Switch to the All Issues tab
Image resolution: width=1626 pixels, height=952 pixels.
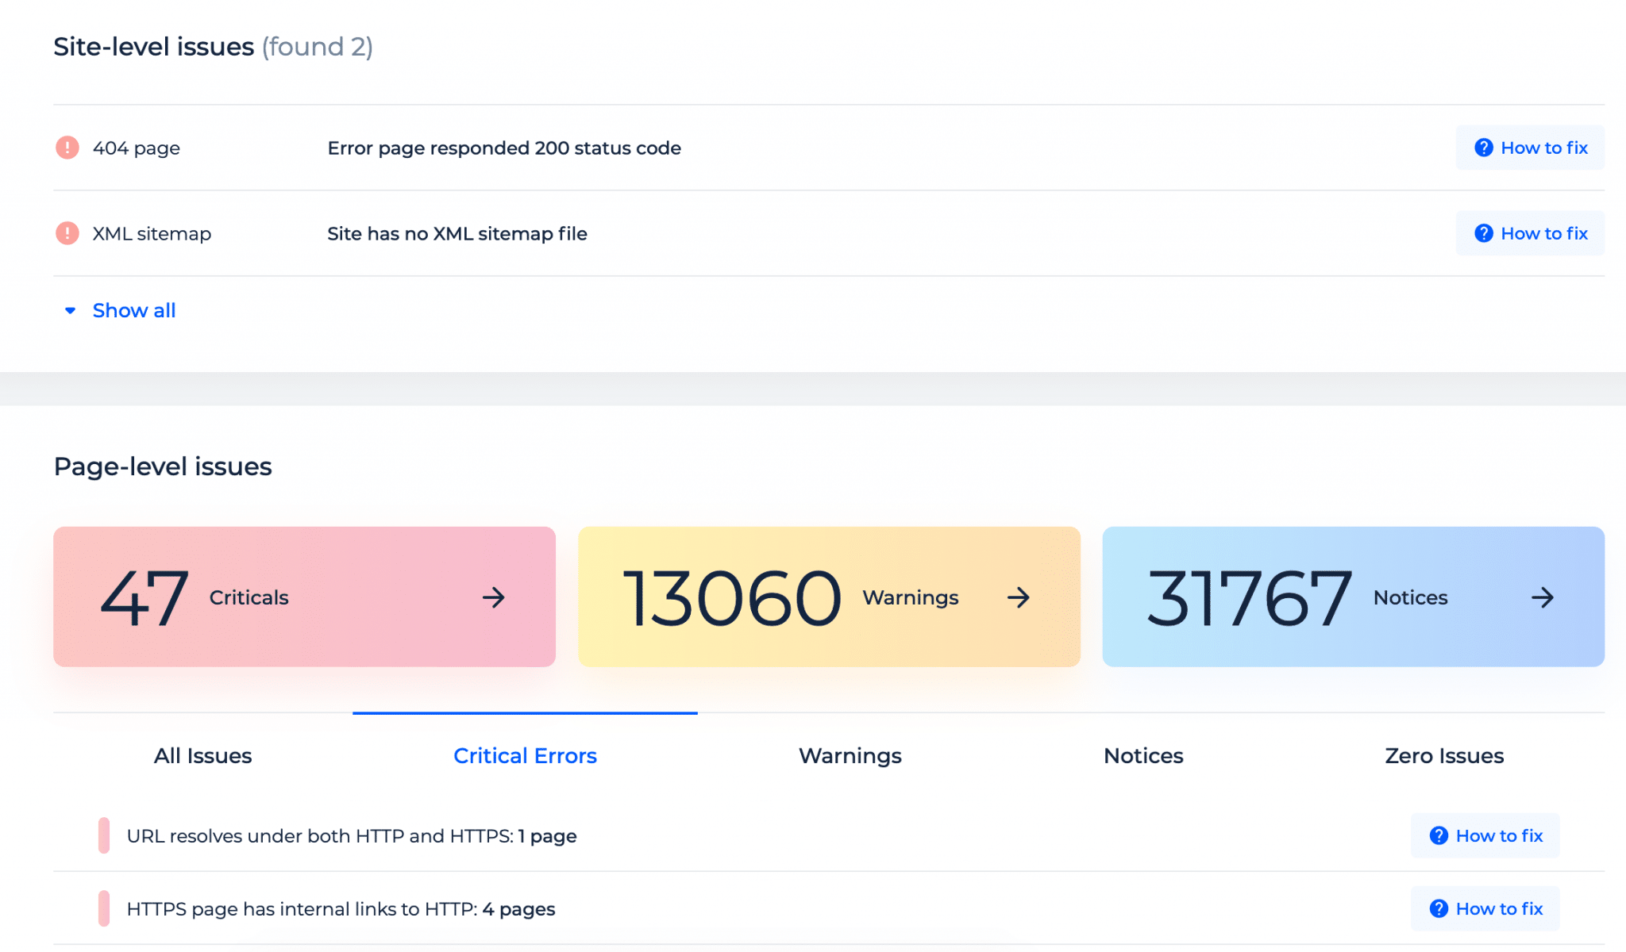202,756
